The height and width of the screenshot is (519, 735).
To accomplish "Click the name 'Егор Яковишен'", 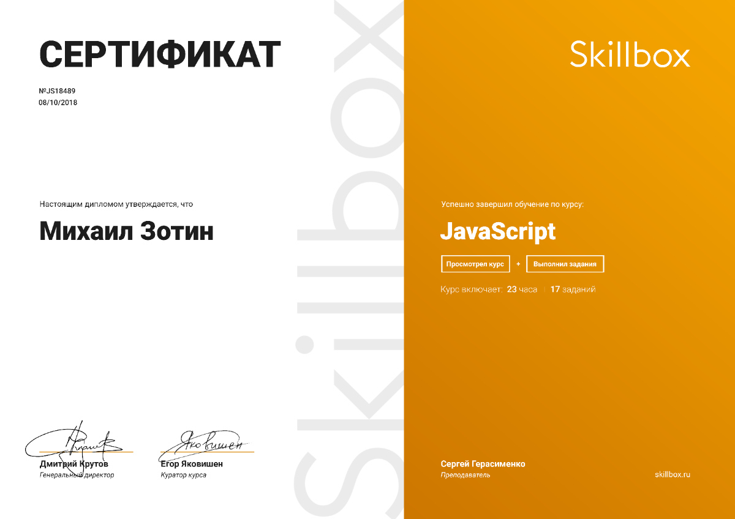I will 192,464.
